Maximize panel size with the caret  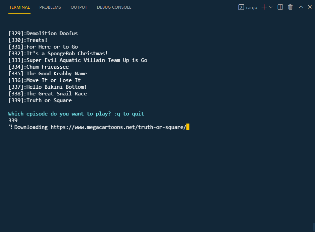[x=301, y=7]
